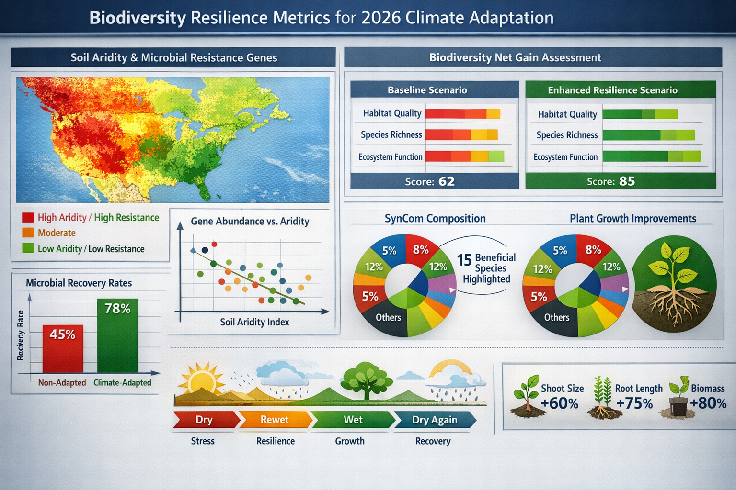Click the Others segment of the SynCom pie chart
Screen dimensions: 736x490
click(389, 317)
